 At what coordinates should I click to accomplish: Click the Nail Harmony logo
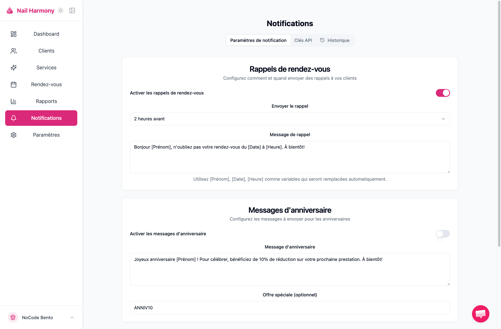[30, 10]
